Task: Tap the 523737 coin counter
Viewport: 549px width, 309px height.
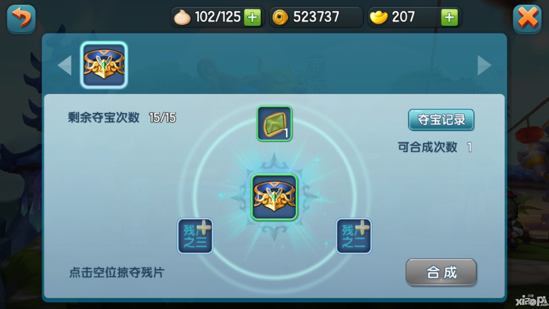Action: (316, 17)
